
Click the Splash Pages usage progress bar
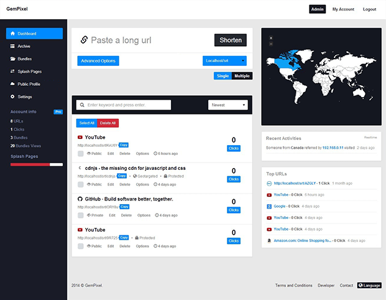36,165
